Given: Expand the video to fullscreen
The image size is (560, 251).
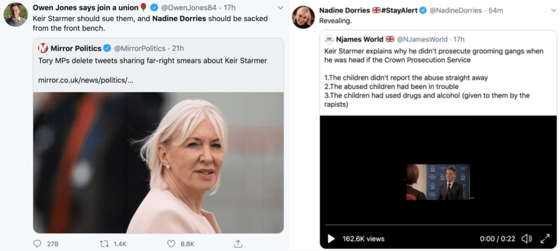Looking at the screenshot, I should [545, 239].
